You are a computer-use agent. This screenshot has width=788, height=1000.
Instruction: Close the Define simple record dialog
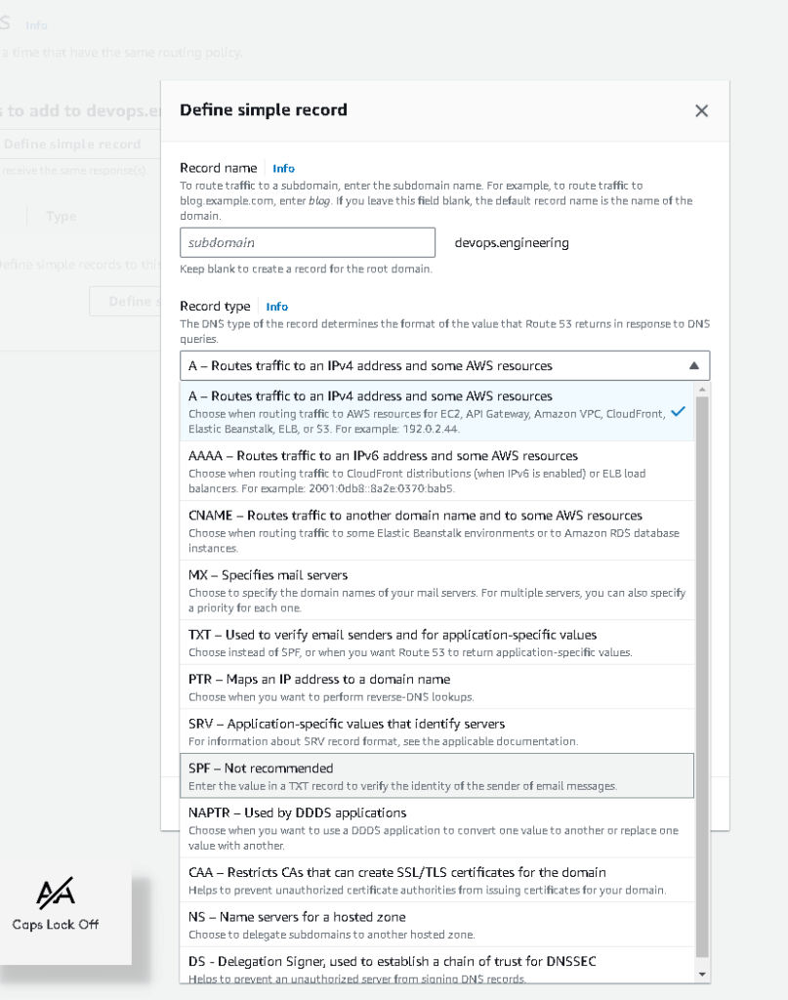pos(701,111)
